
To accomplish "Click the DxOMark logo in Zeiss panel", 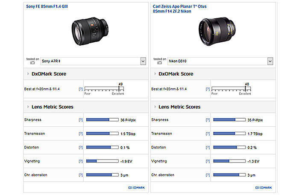I will coord(264,188).
